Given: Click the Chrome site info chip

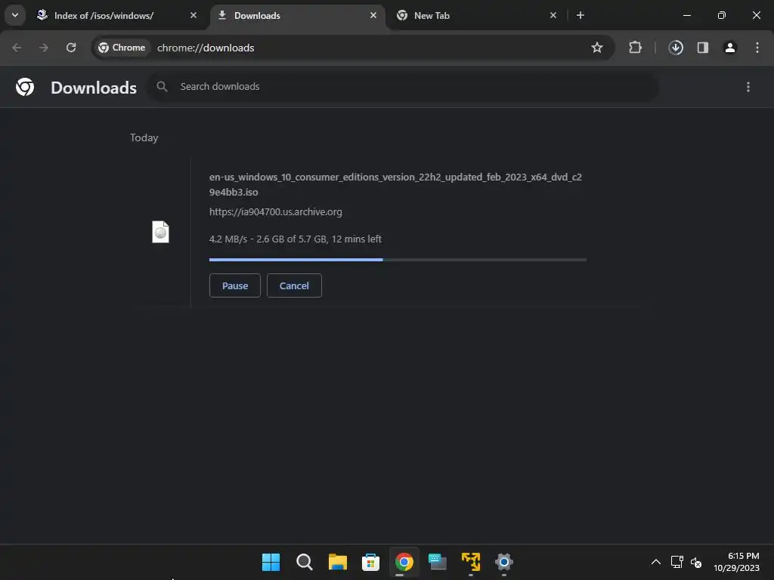Looking at the screenshot, I should pos(122,48).
